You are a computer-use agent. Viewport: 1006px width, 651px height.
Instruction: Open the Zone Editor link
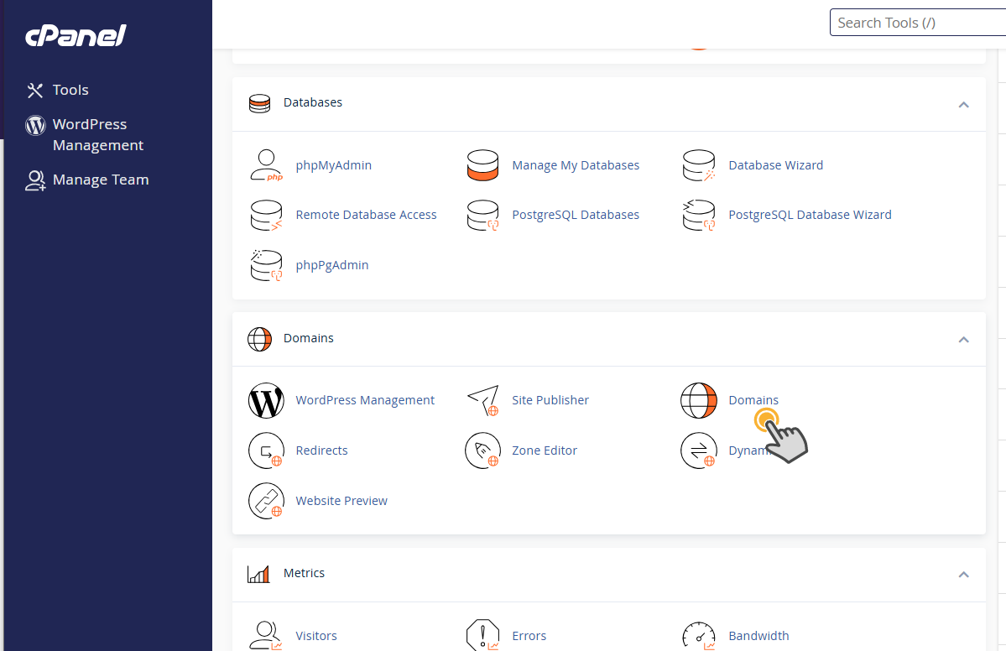pos(544,450)
